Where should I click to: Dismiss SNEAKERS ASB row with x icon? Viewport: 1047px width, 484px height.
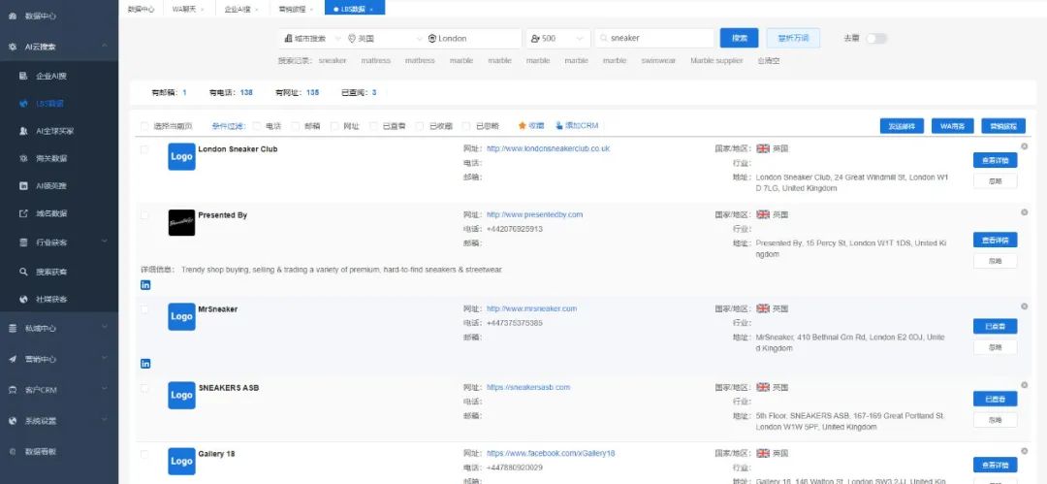[1025, 385]
